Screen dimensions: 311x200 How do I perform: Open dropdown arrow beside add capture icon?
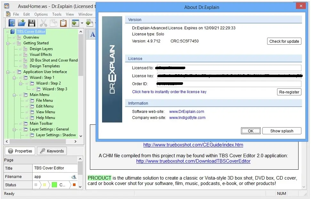click(82, 23)
